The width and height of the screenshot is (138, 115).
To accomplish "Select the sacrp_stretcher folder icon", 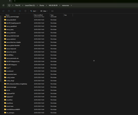I will click(x=5, y=33).
